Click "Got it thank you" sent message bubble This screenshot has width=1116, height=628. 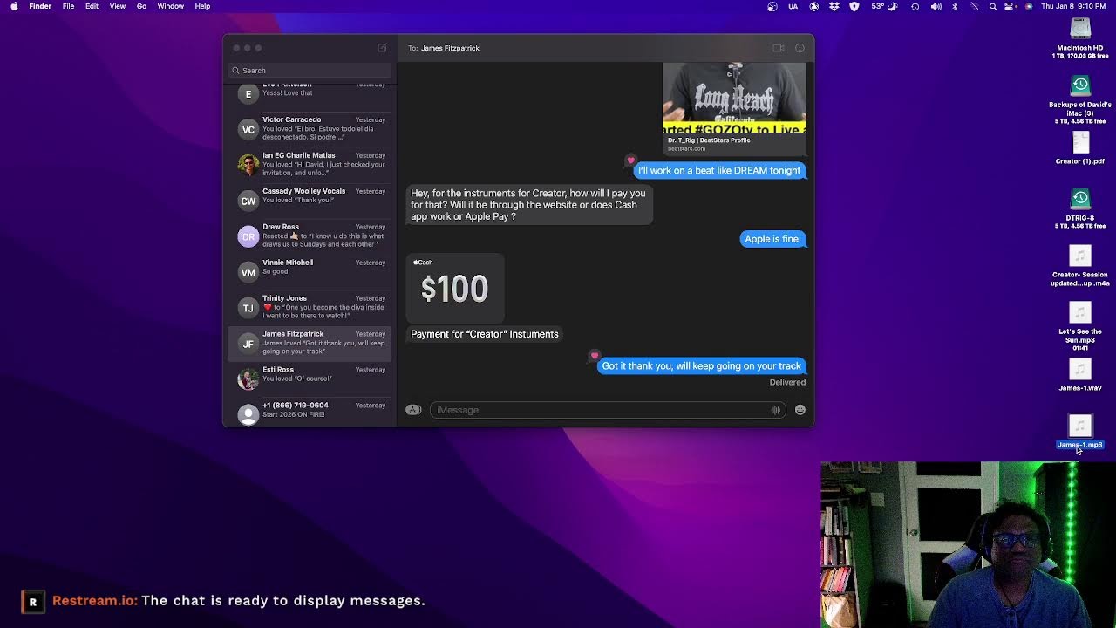pyautogui.click(x=701, y=366)
